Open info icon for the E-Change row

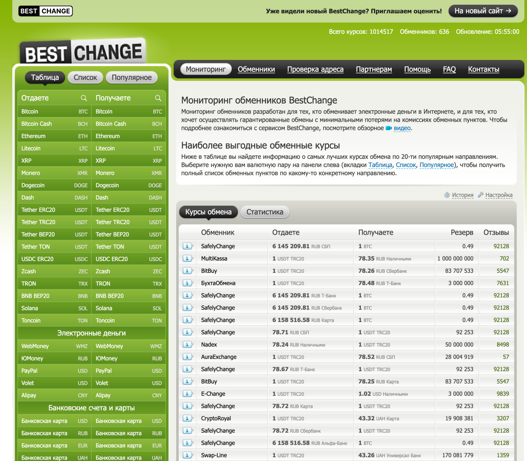188,394
